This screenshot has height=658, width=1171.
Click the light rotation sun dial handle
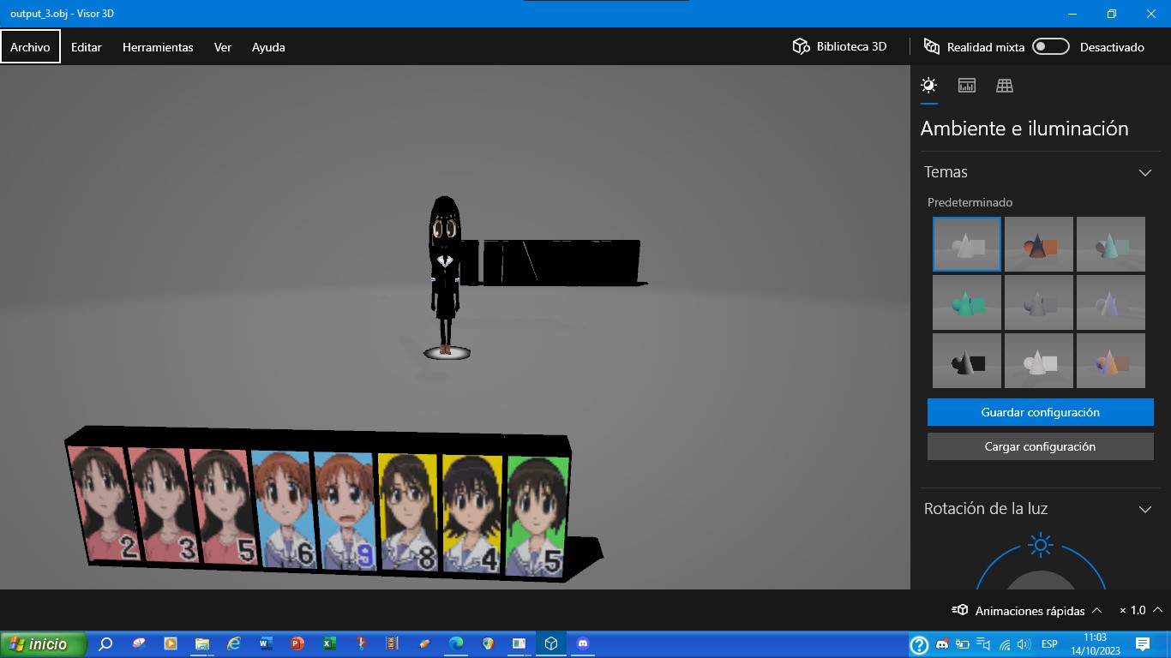[x=1041, y=545]
